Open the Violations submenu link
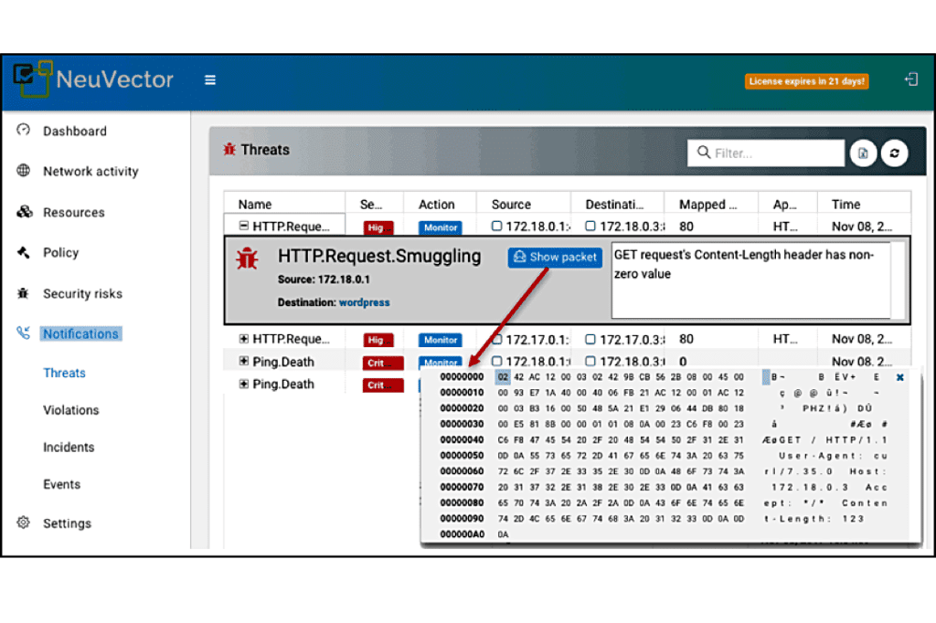 point(71,410)
